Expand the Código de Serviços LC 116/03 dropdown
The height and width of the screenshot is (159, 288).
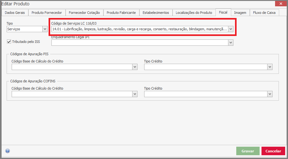pos(231,29)
